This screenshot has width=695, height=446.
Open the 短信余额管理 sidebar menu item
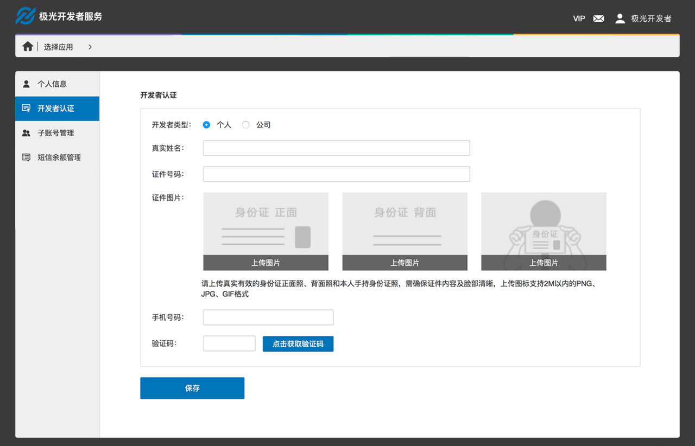pyautogui.click(x=58, y=157)
